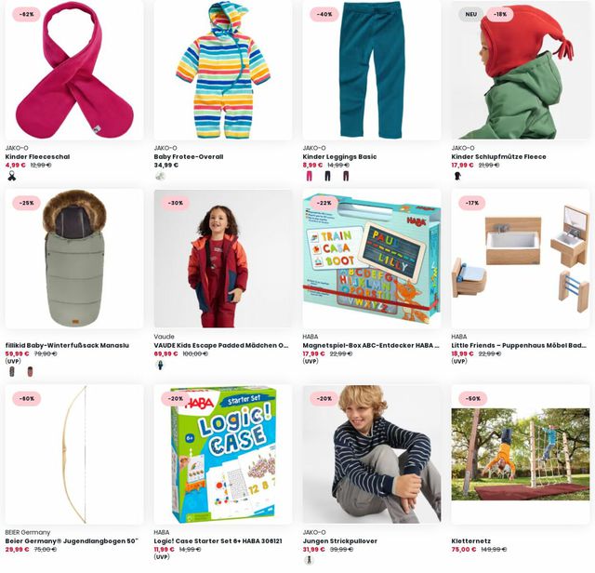Pick the VAUDE Kids Escape jacket color swatch
Viewport: 595px width, 573px height.
tap(161, 365)
